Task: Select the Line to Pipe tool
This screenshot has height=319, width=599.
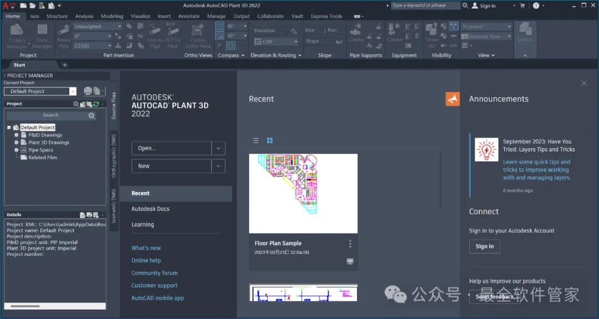Action: pyautogui.click(x=155, y=37)
